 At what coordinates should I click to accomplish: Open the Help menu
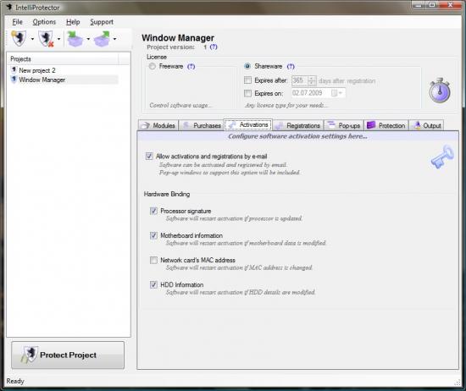pos(73,22)
